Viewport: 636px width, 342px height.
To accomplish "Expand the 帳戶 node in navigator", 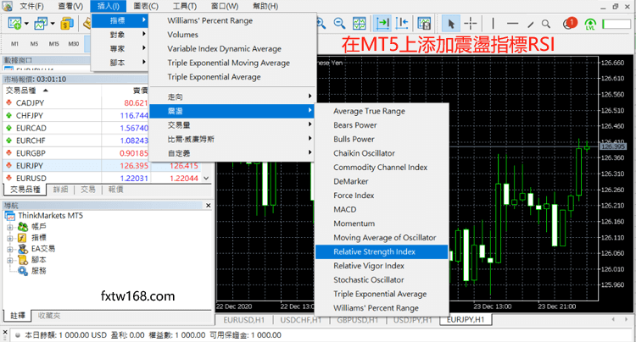I will 10,227.
